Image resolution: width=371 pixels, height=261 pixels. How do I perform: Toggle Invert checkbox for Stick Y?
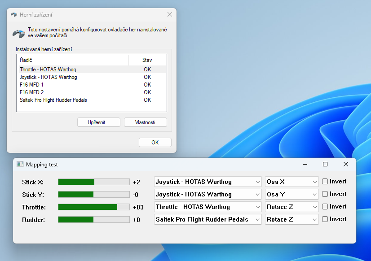325,194
